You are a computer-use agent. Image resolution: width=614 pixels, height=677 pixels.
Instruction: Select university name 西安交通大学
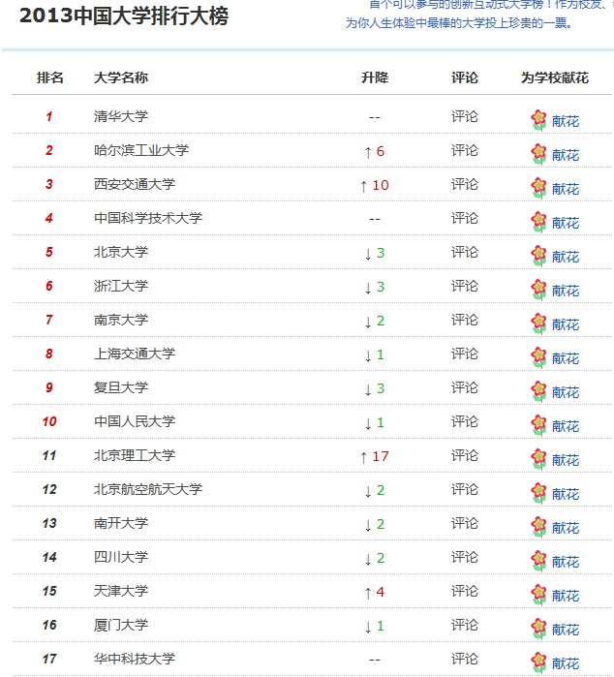(135, 184)
